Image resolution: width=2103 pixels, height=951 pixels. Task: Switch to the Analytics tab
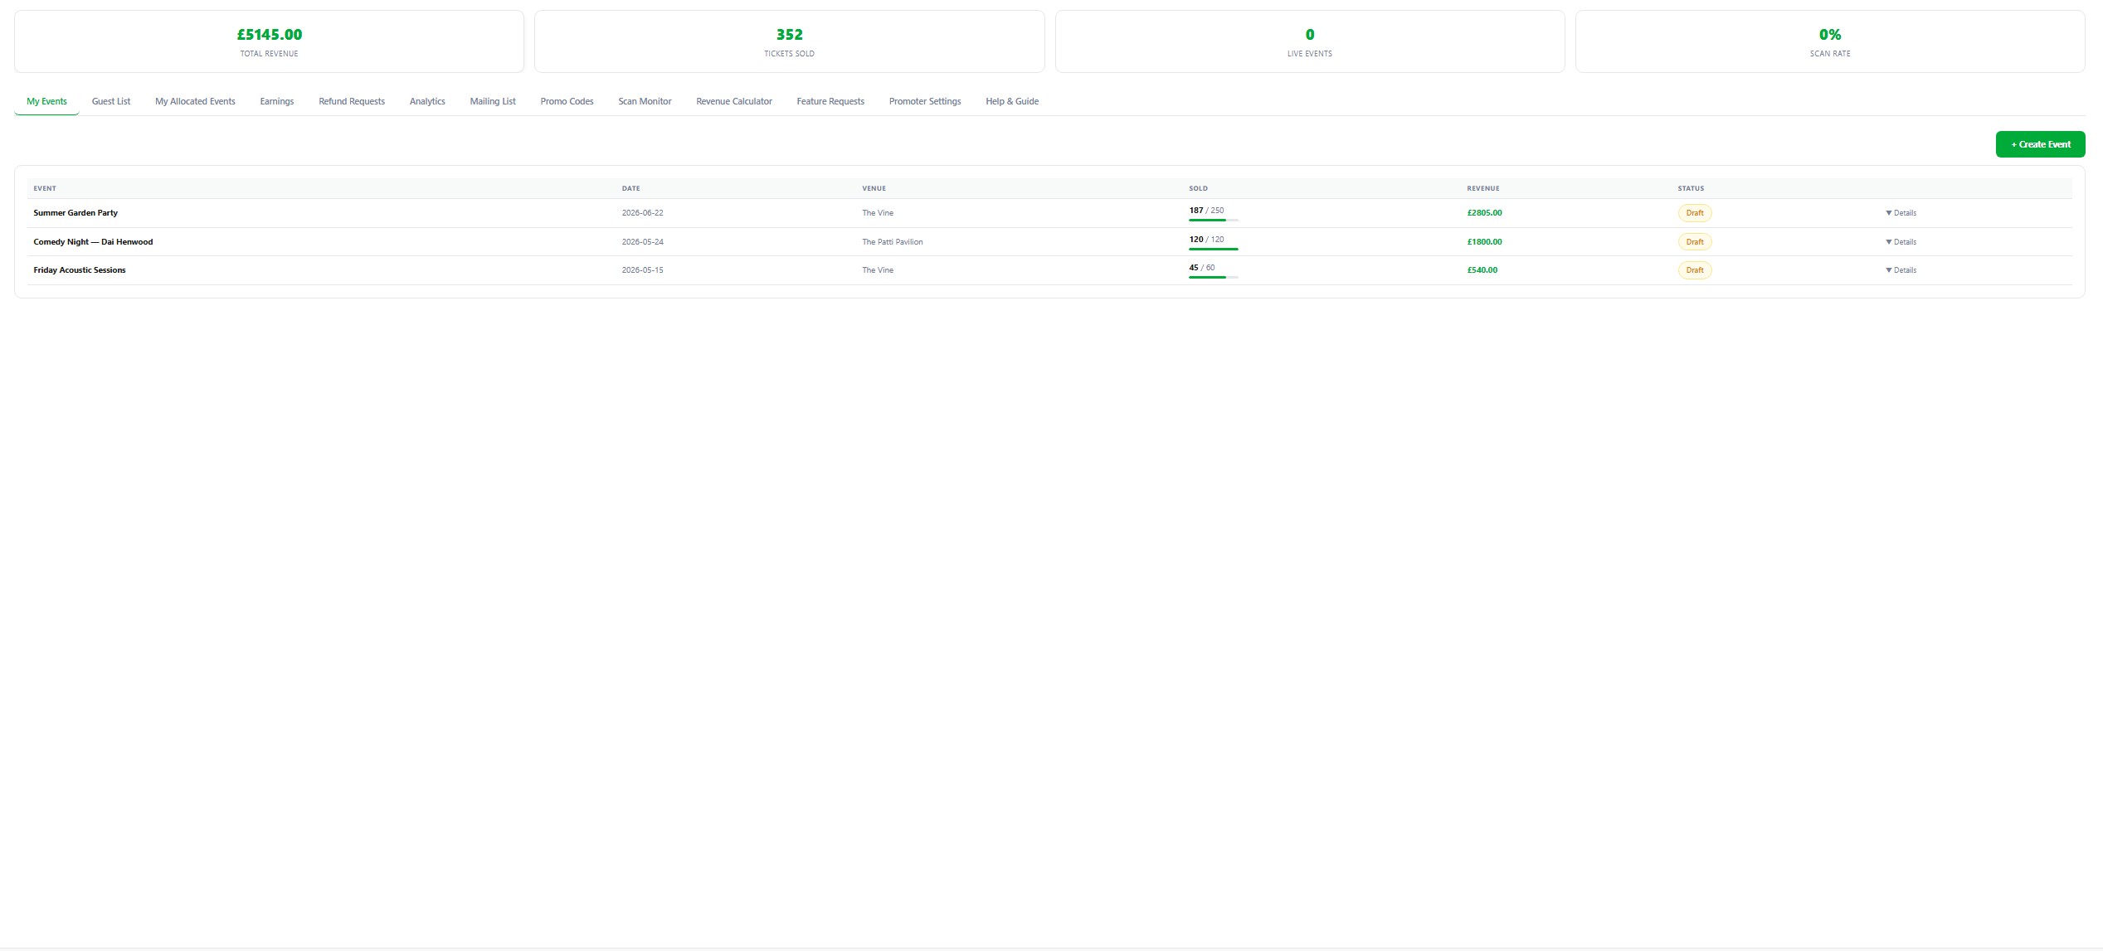[x=427, y=100]
